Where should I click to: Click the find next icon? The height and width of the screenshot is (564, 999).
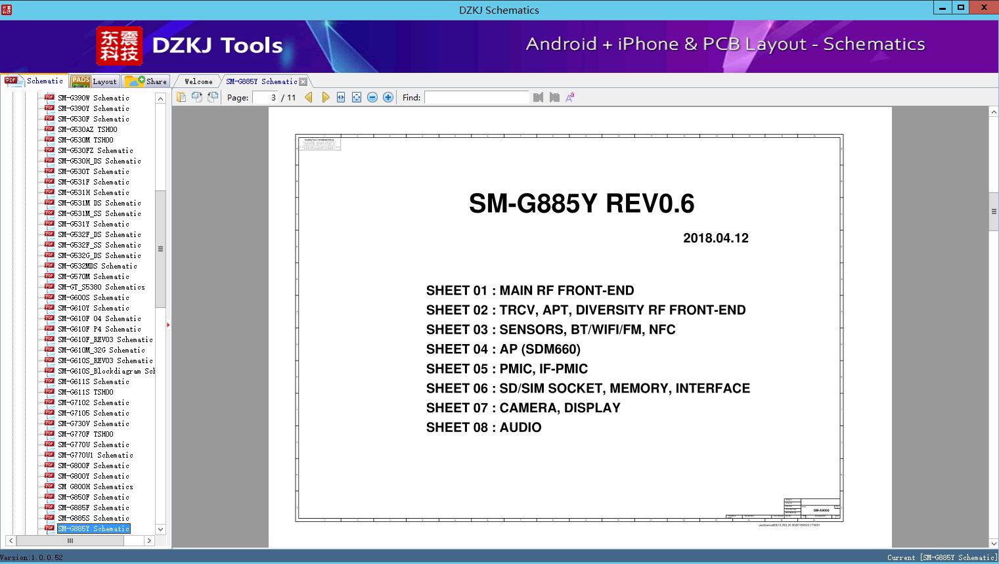[x=554, y=97]
